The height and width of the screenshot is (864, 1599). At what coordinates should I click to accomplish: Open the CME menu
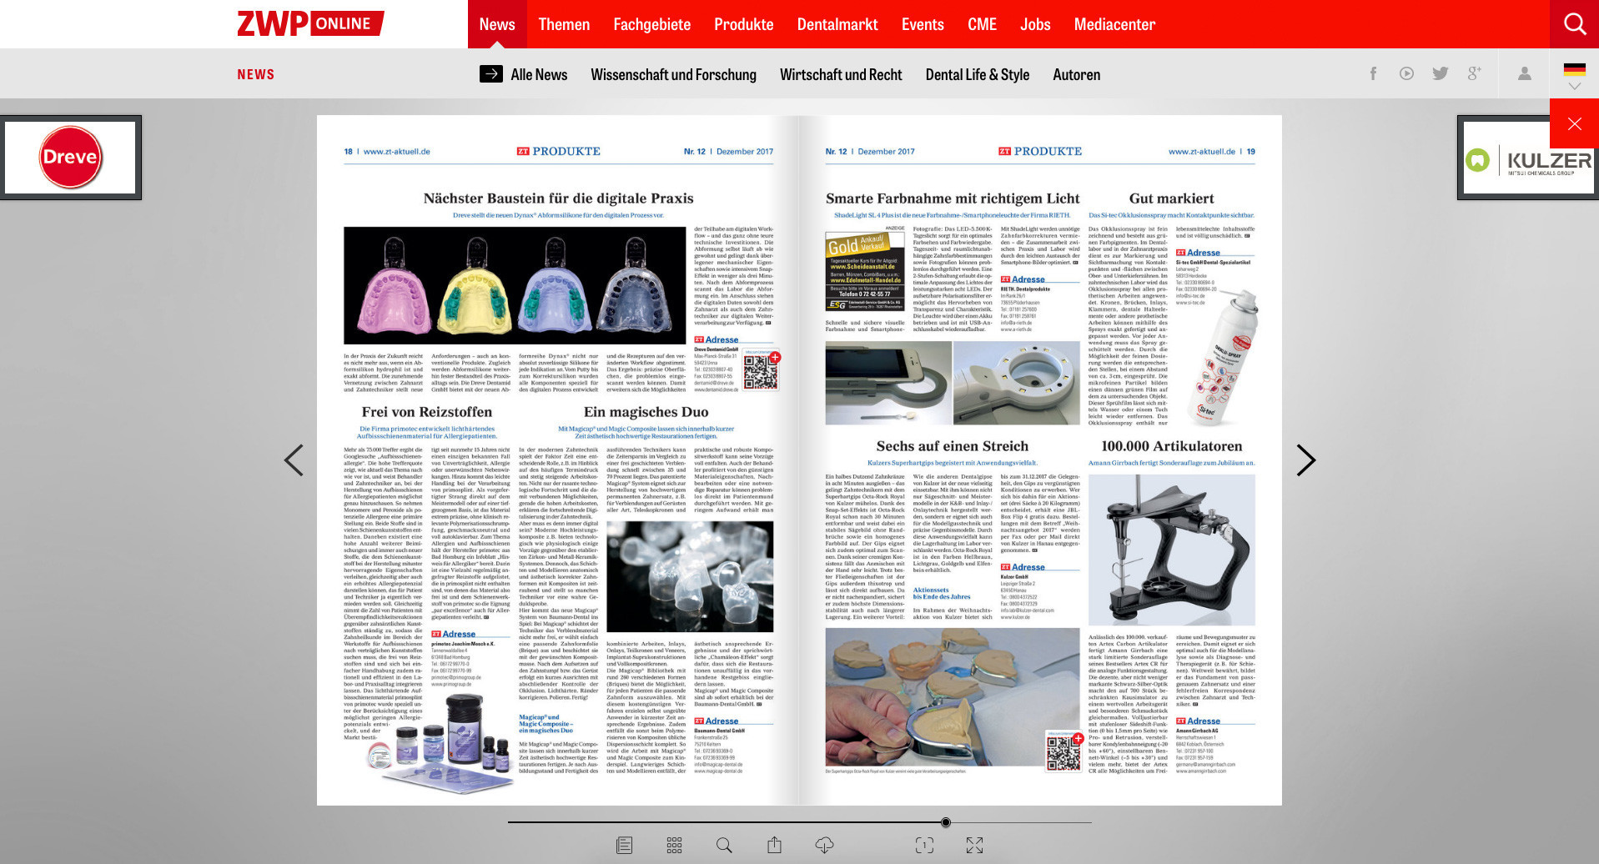pyautogui.click(x=982, y=24)
